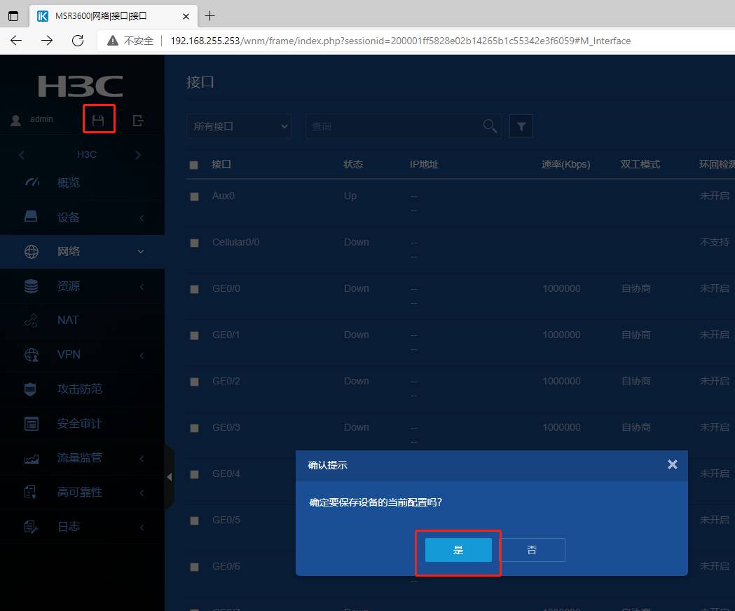Click the 流量监管 chart icon
Image resolution: width=735 pixels, height=611 pixels.
32,459
